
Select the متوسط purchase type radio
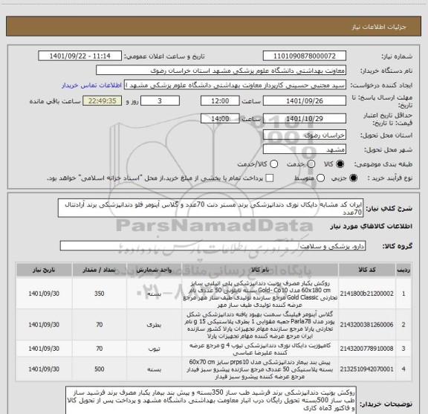pyautogui.click(x=320, y=178)
